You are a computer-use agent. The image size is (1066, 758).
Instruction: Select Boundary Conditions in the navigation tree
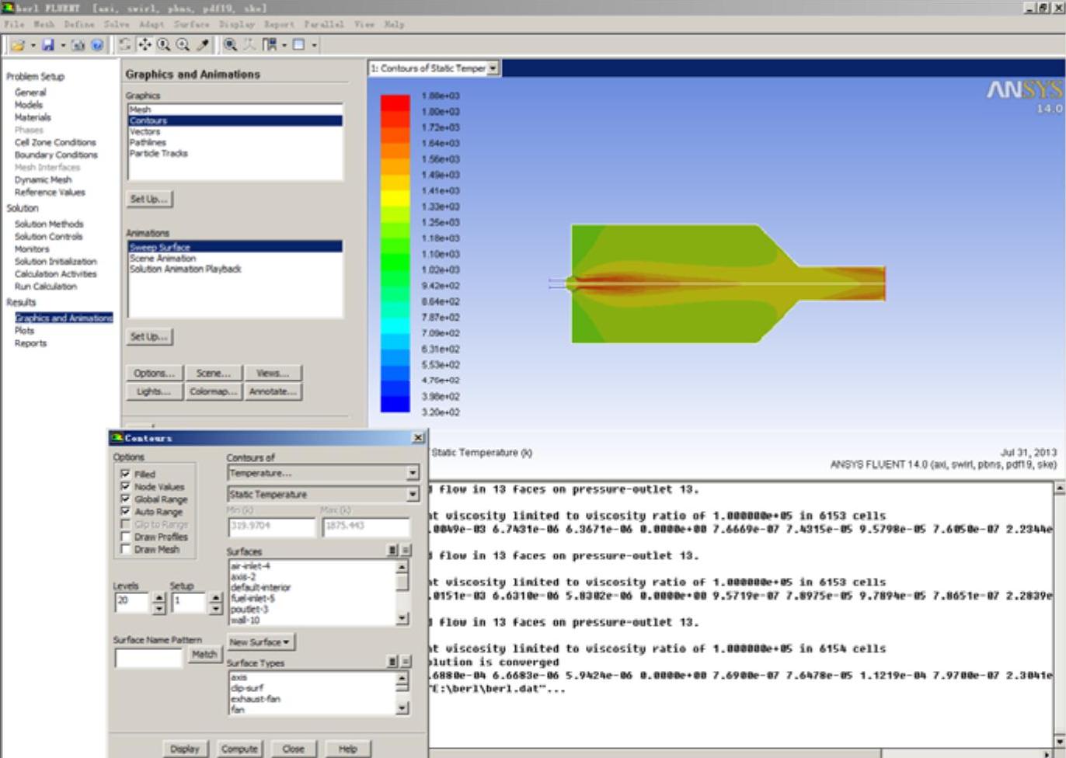[56, 155]
